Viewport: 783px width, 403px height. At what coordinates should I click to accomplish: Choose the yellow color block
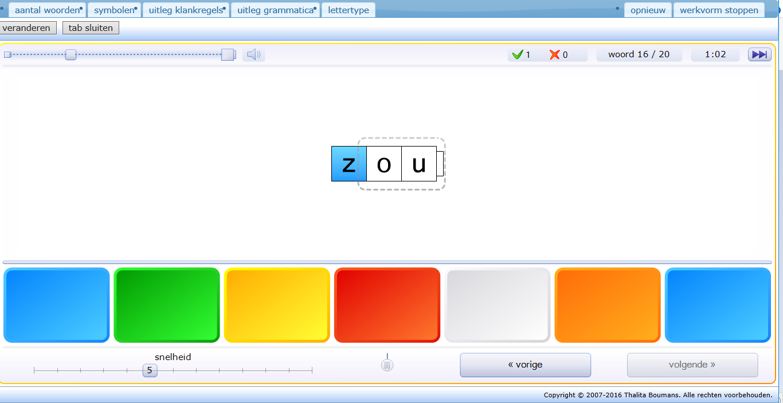coord(277,305)
